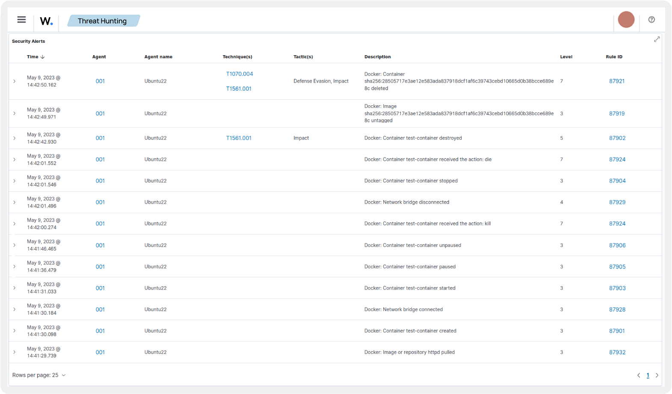Image resolution: width=672 pixels, height=394 pixels.
Task: Open rule 87924 for action die
Action: [617, 160]
